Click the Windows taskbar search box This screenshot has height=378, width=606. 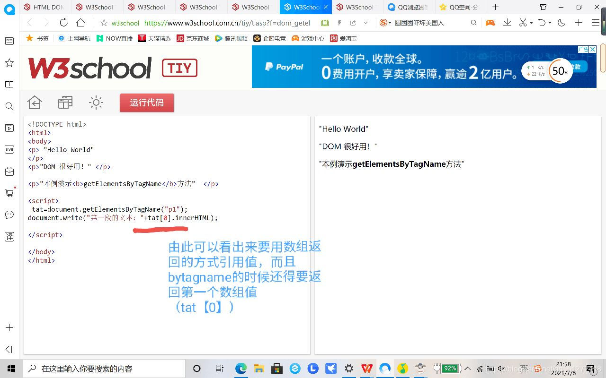pos(104,369)
